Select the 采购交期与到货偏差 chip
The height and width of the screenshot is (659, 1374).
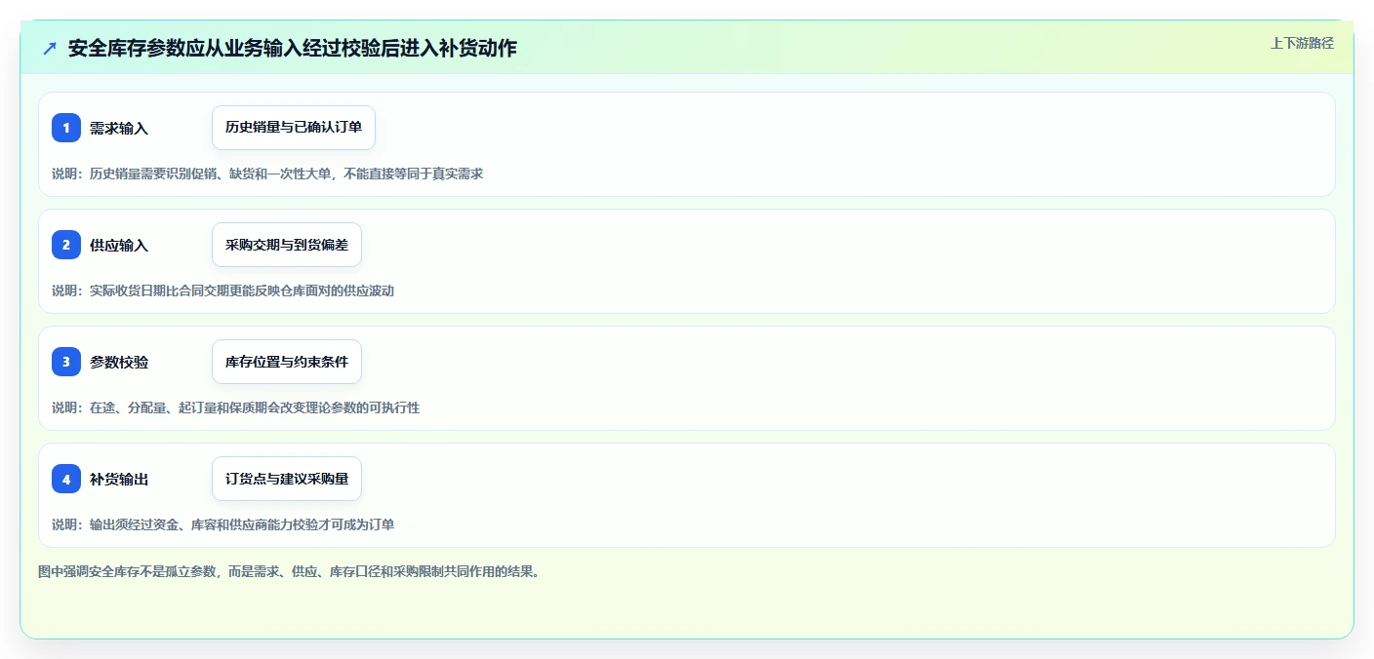tap(287, 245)
